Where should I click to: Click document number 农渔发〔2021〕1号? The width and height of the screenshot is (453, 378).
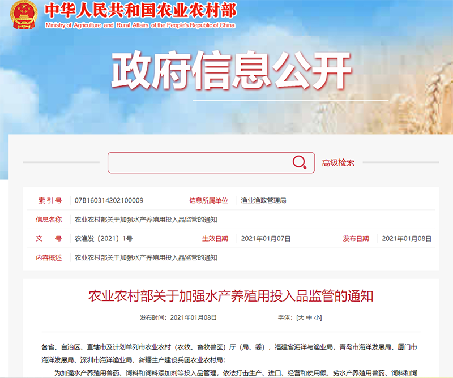point(104,239)
